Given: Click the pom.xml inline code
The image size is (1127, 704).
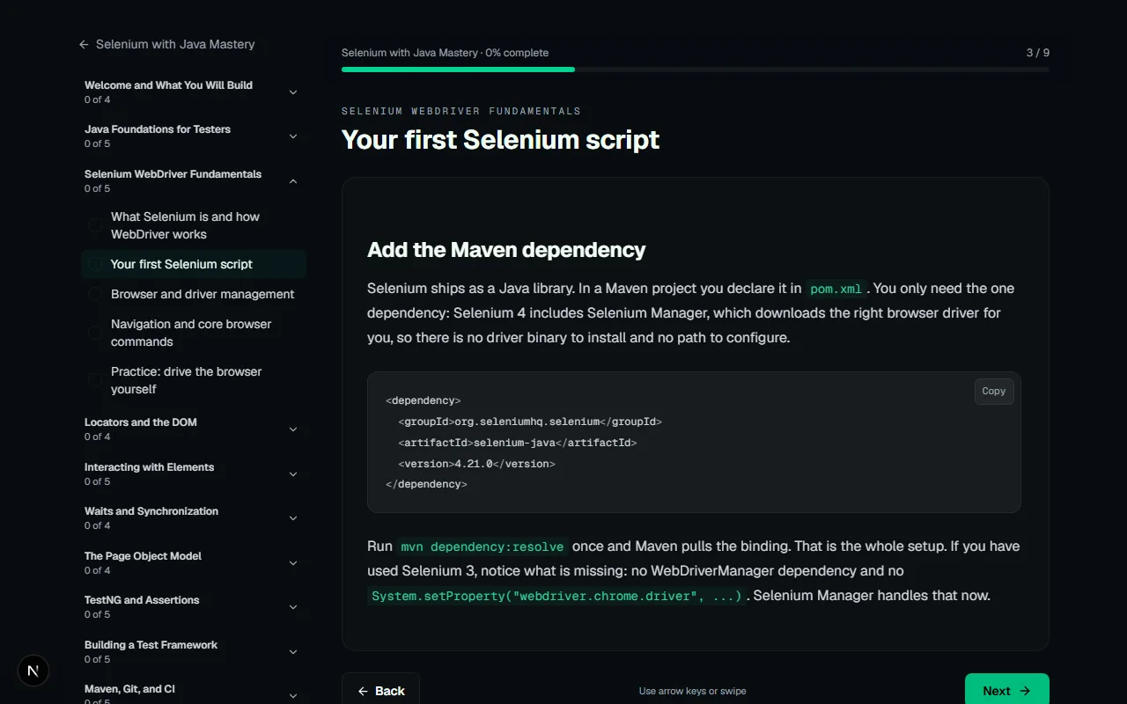Looking at the screenshot, I should (x=836, y=289).
